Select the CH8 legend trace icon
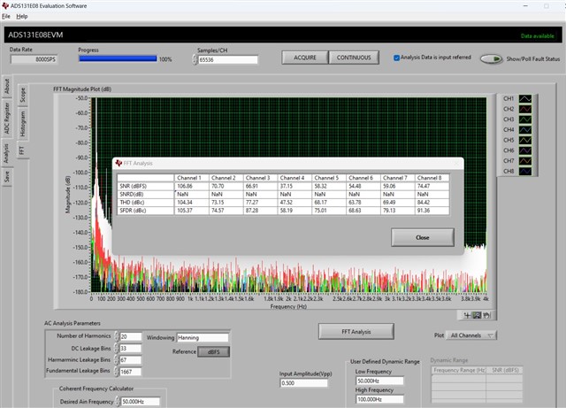The image size is (566, 408). point(525,172)
